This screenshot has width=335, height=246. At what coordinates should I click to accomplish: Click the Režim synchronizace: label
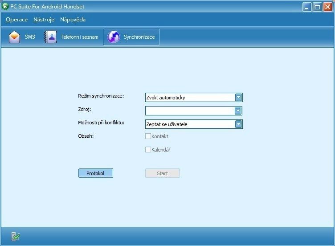(x=101, y=96)
